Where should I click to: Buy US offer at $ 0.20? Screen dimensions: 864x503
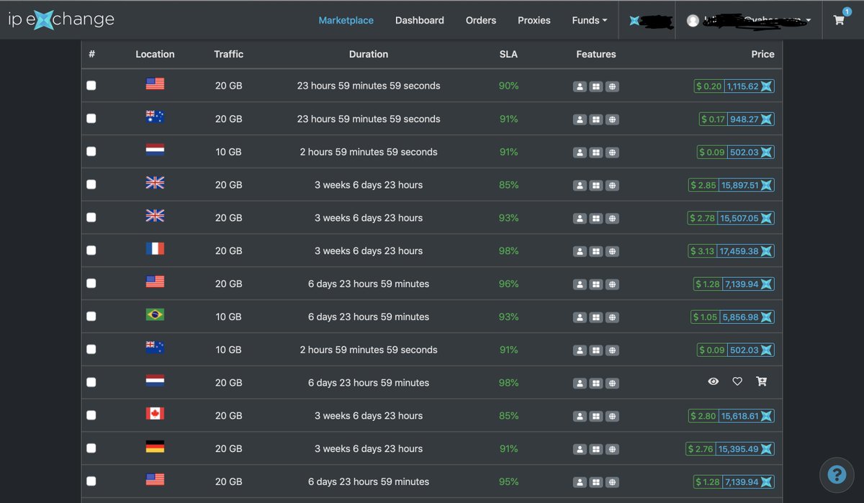coord(709,86)
